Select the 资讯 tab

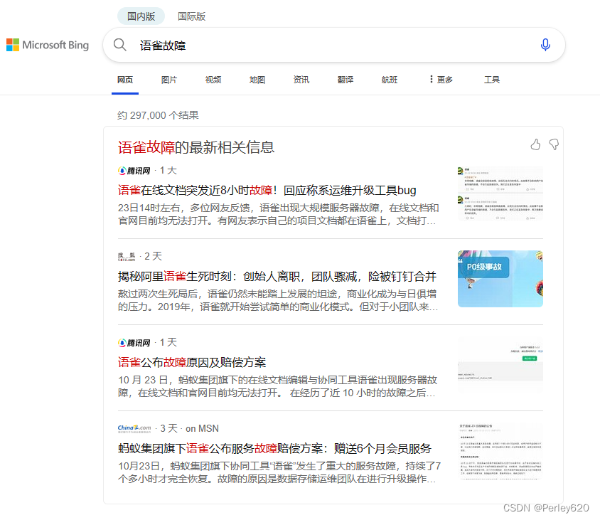[x=301, y=80]
